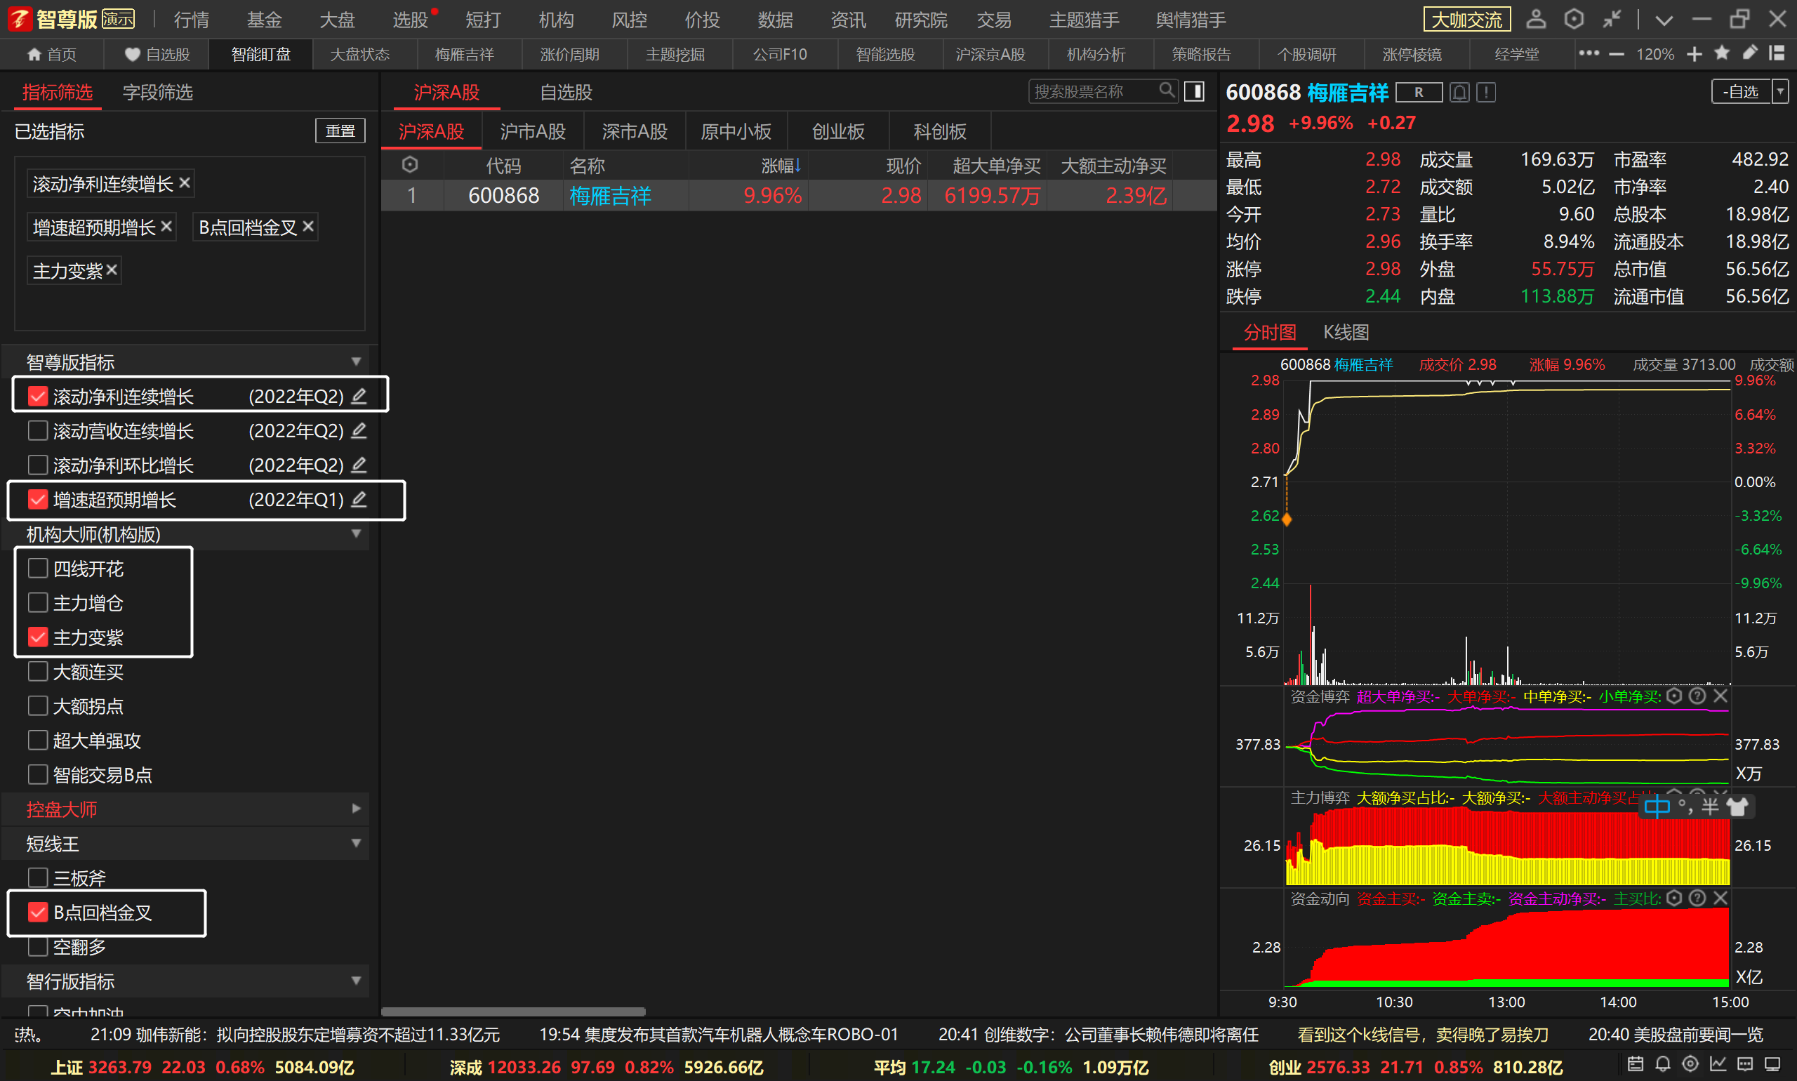The image size is (1797, 1081).
Task: Decrease zoom with the minus icon beside 120%
Action: (1617, 54)
